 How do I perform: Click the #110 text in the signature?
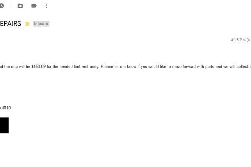click(x=6, y=108)
